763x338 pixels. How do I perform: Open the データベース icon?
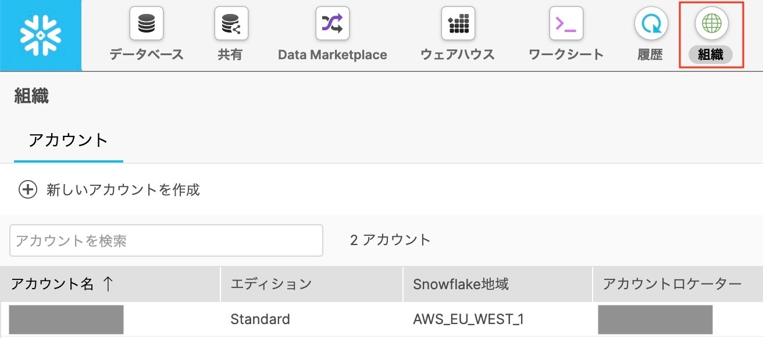click(146, 23)
